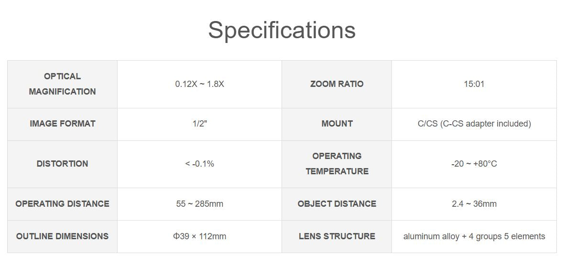The width and height of the screenshot is (565, 276).
Task: Select the Distortion label cell
Action: click(62, 164)
